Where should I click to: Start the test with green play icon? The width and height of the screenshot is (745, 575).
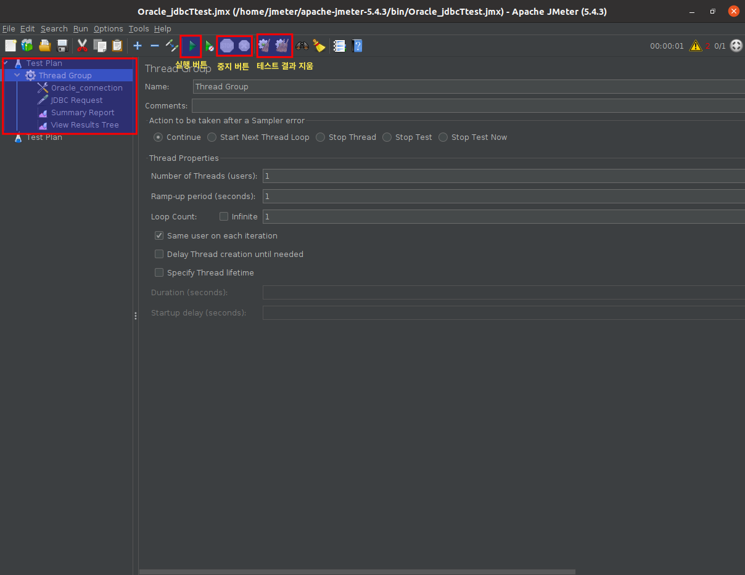point(192,45)
